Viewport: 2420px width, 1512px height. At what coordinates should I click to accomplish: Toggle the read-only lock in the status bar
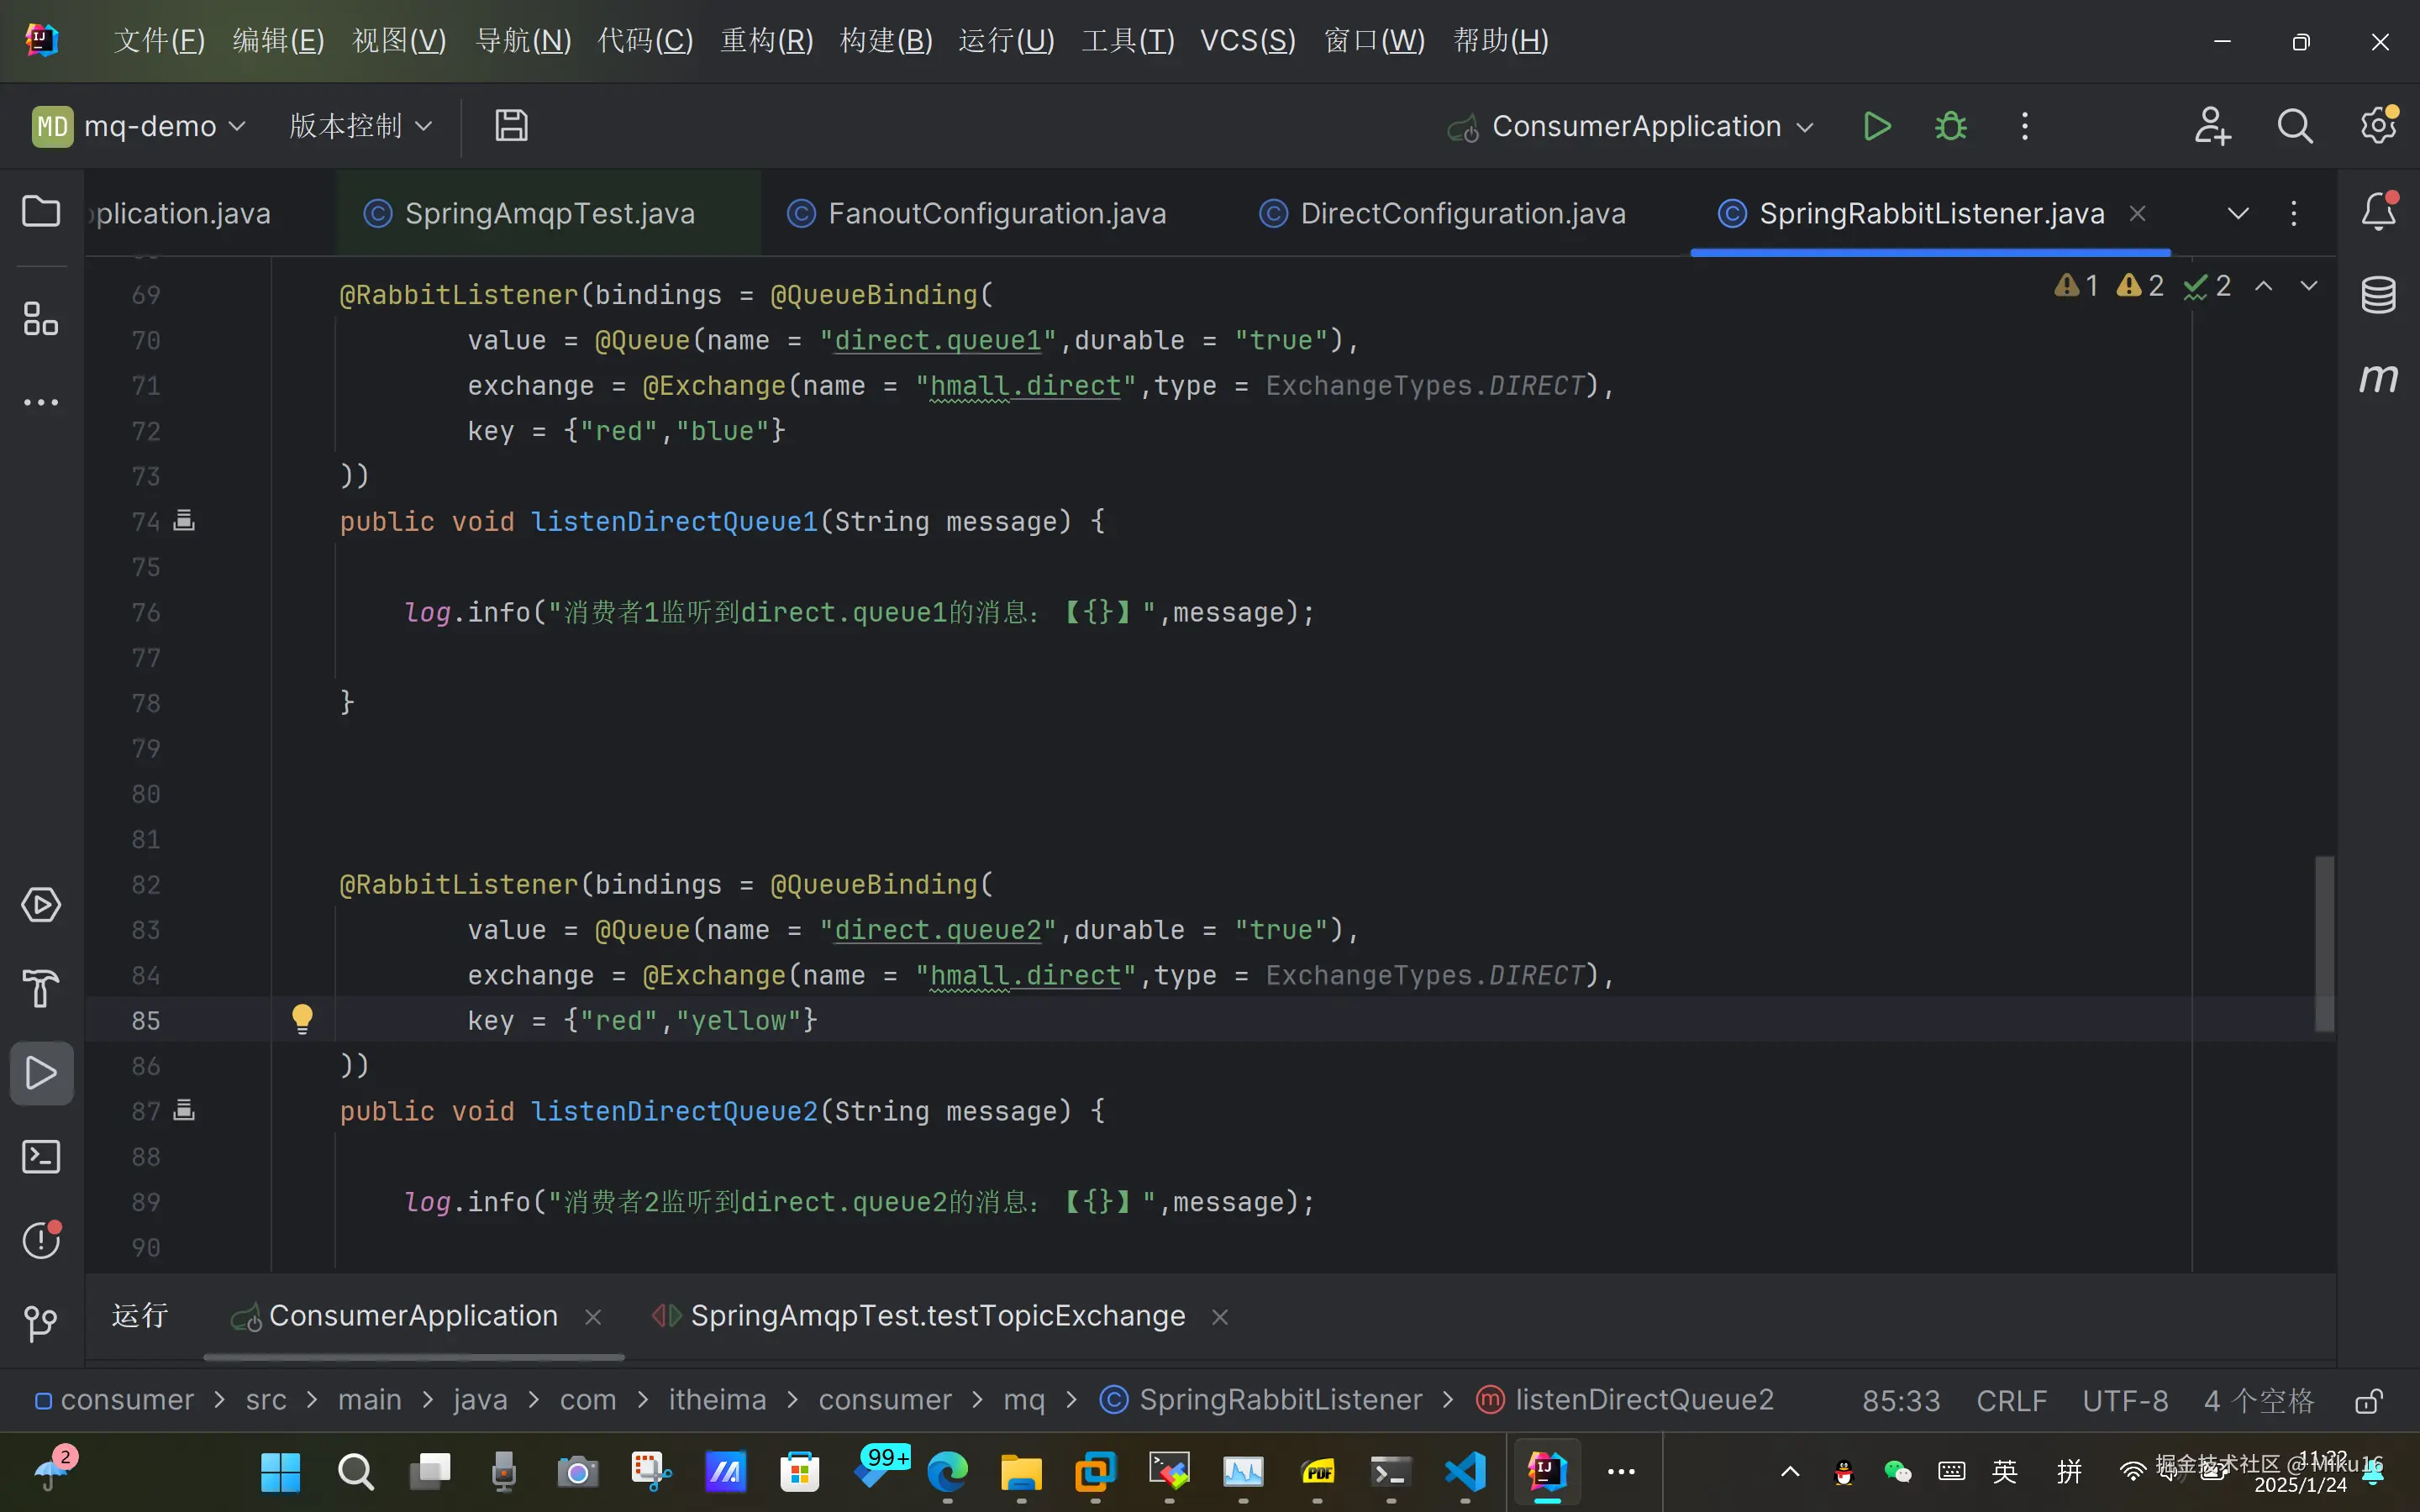pos(2367,1401)
